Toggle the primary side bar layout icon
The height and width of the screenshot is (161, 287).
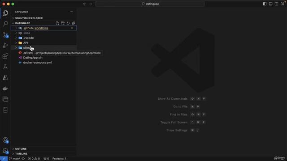[x=265, y=4]
